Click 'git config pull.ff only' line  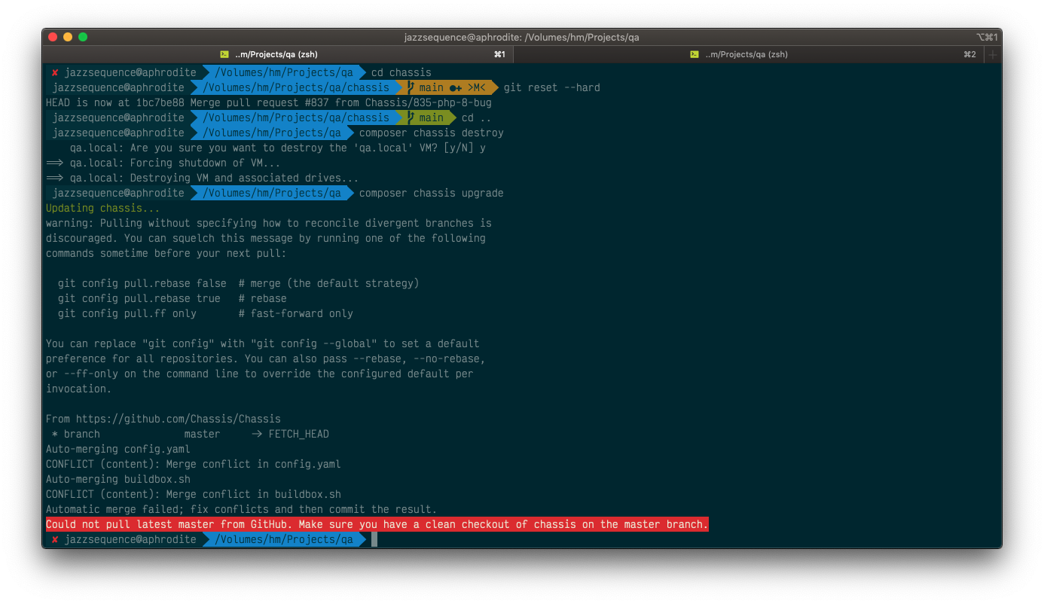205,314
